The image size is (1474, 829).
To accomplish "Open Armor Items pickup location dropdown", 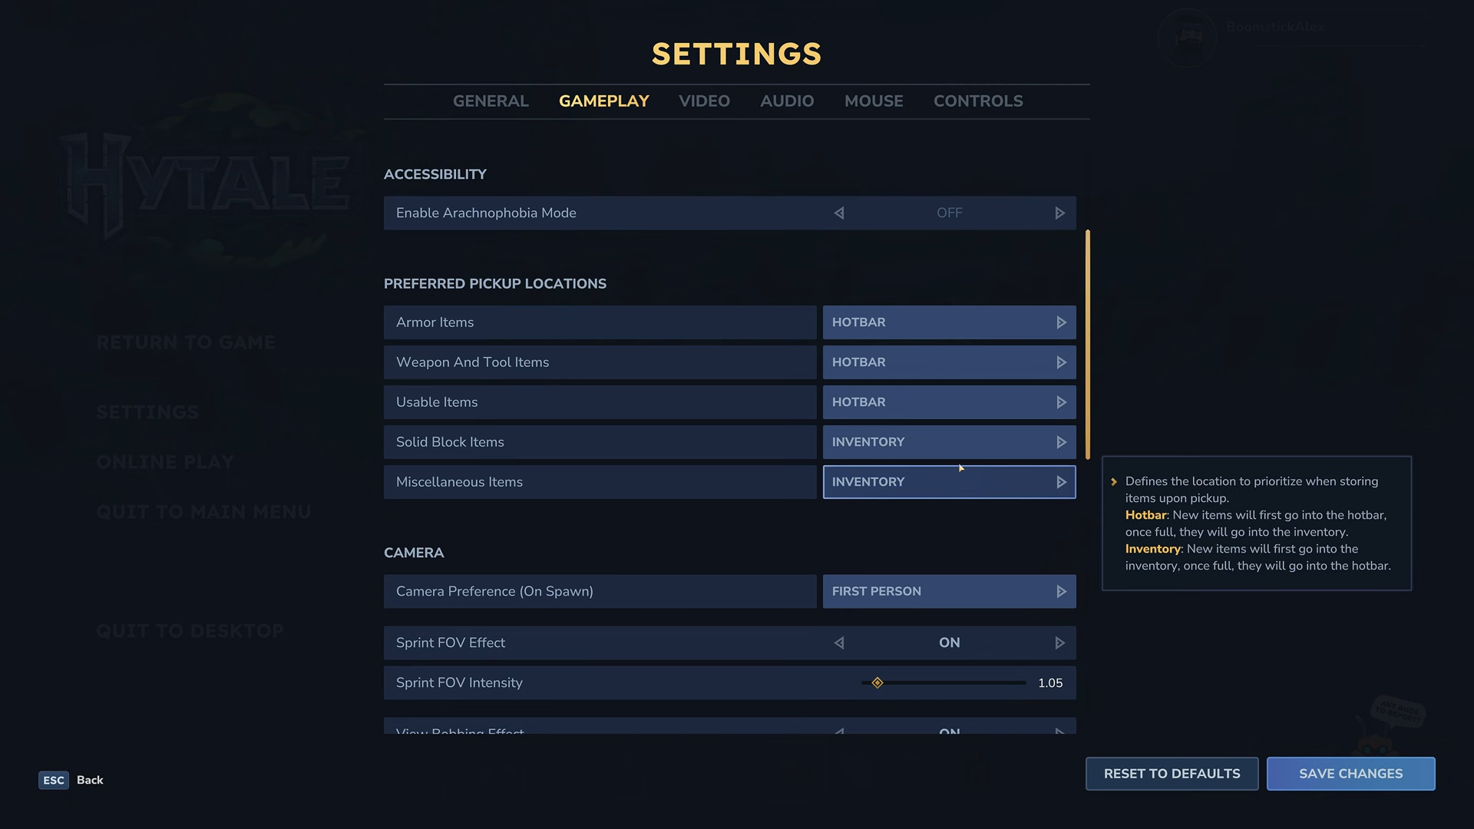I will point(949,322).
